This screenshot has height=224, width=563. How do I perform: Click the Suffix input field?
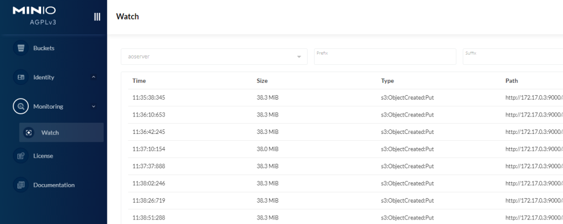coord(513,57)
